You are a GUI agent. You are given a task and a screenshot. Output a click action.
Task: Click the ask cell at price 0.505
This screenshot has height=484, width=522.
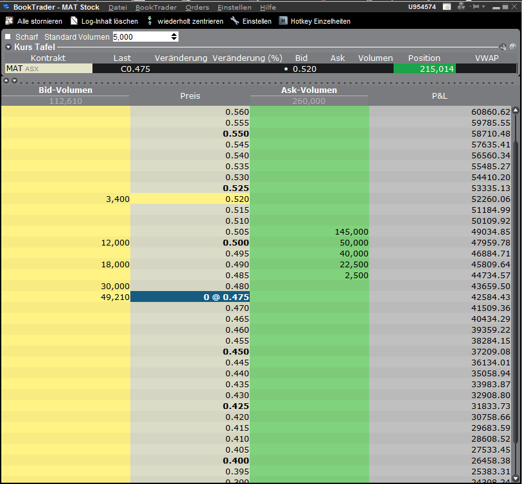(309, 232)
